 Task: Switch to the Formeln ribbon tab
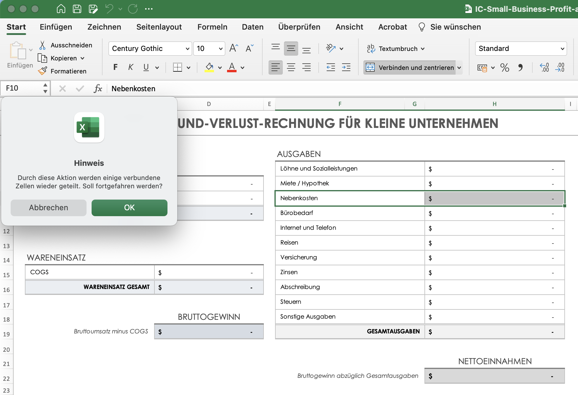click(212, 27)
